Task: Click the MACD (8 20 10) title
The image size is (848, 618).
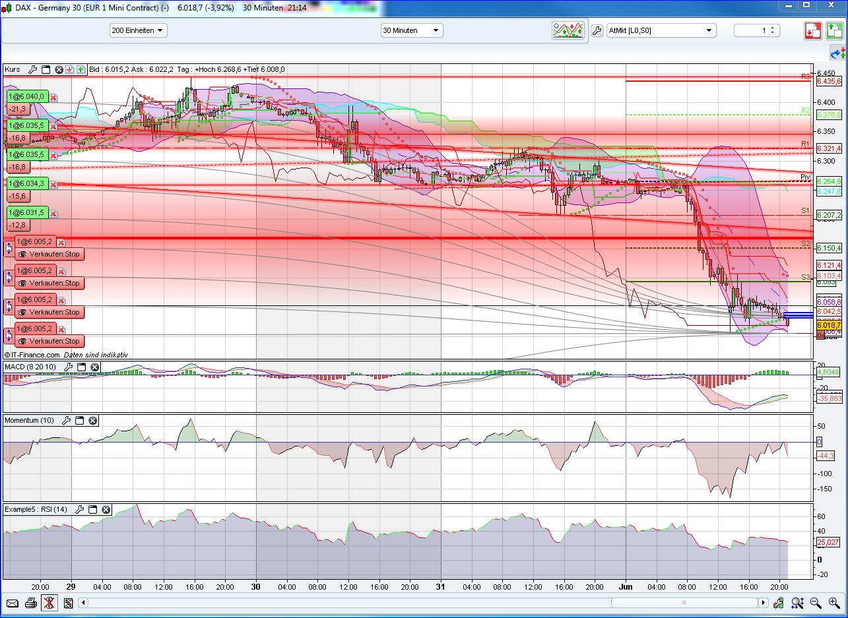Action: coord(32,367)
